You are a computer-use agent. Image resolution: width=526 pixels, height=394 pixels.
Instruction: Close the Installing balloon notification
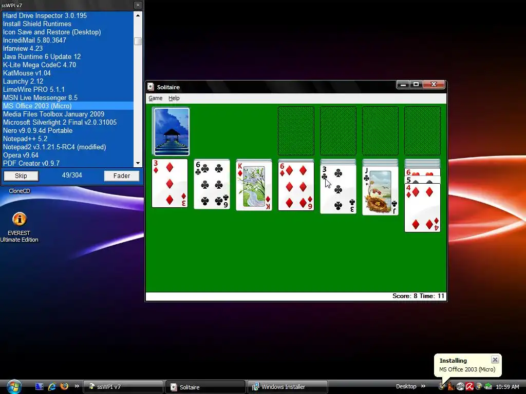click(495, 360)
